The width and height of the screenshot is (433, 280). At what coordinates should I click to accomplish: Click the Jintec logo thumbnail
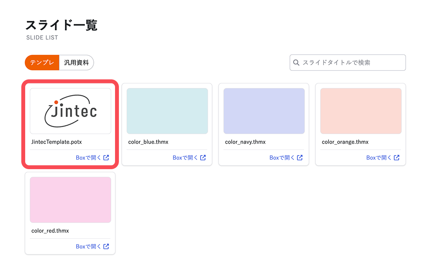(70, 111)
